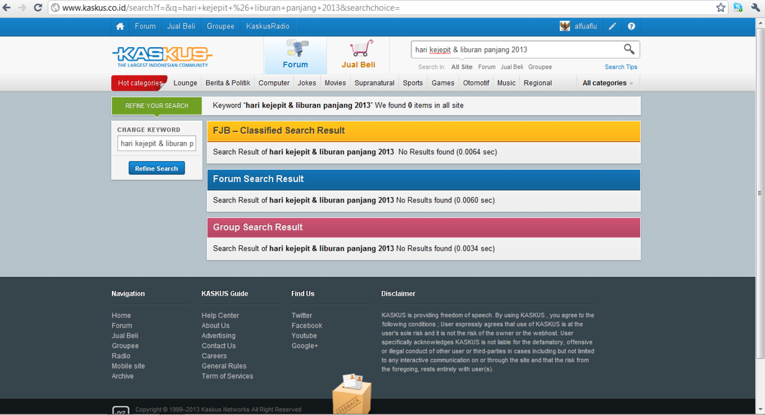Open the Advertising link
The image size is (765, 415).
[219, 336]
